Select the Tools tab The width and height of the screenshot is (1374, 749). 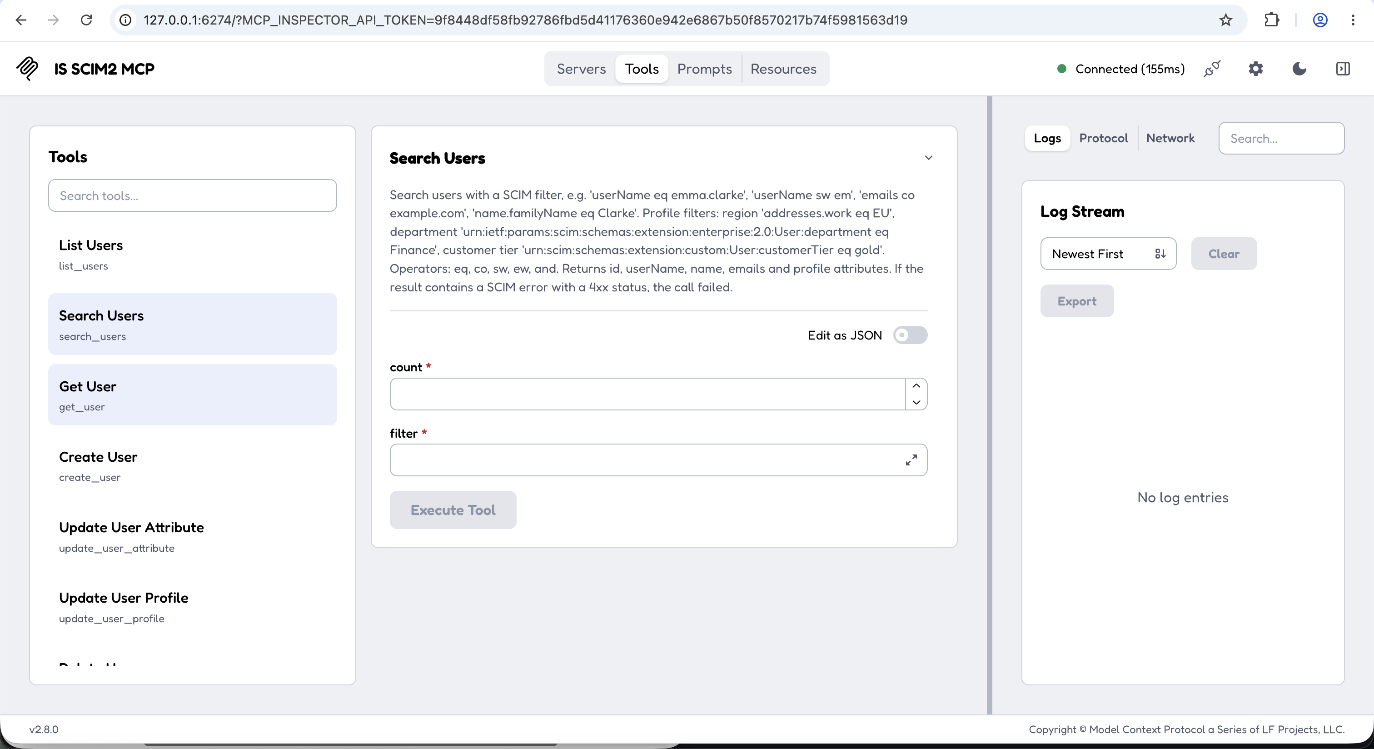click(642, 69)
